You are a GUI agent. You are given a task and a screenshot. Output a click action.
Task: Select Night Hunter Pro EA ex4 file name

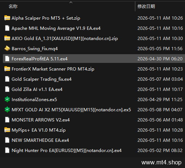coord(66,151)
